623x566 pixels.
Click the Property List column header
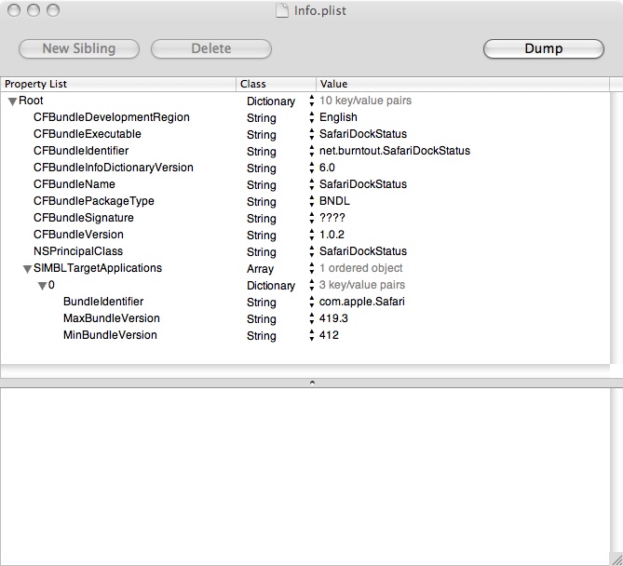point(118,84)
